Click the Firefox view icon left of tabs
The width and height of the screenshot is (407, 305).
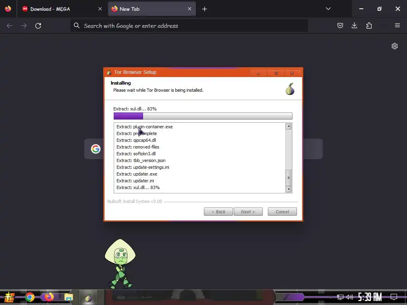[8, 9]
